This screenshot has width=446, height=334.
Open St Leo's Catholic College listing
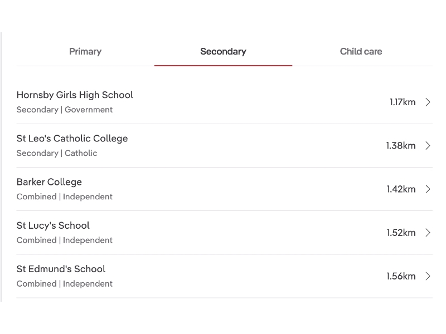72,139
